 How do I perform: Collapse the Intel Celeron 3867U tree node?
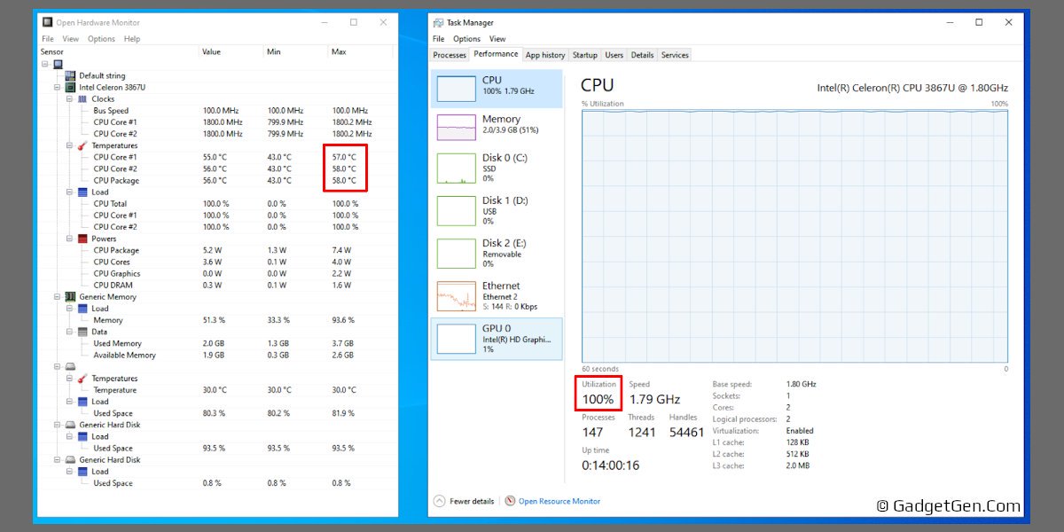tap(57, 88)
